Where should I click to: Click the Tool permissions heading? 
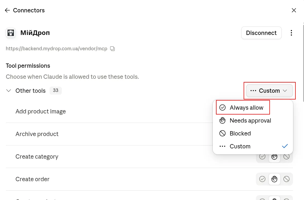pyautogui.click(x=28, y=66)
